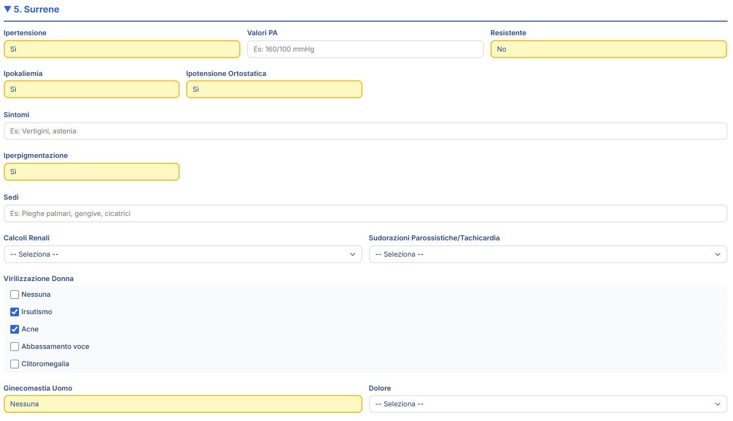
Task: Collapse the 5. Surrene section
Action: pyautogui.click(x=31, y=9)
